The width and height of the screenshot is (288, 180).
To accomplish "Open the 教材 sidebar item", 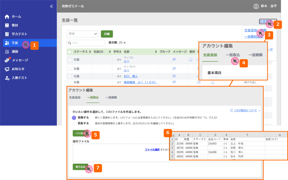I will [x=15, y=25].
